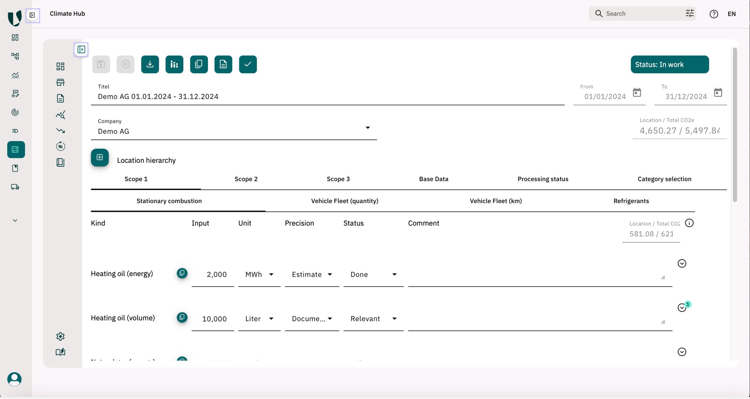Screen dimensions: 750x399
Task: Open the settings gear in inner sidebar
Action: [60, 336]
